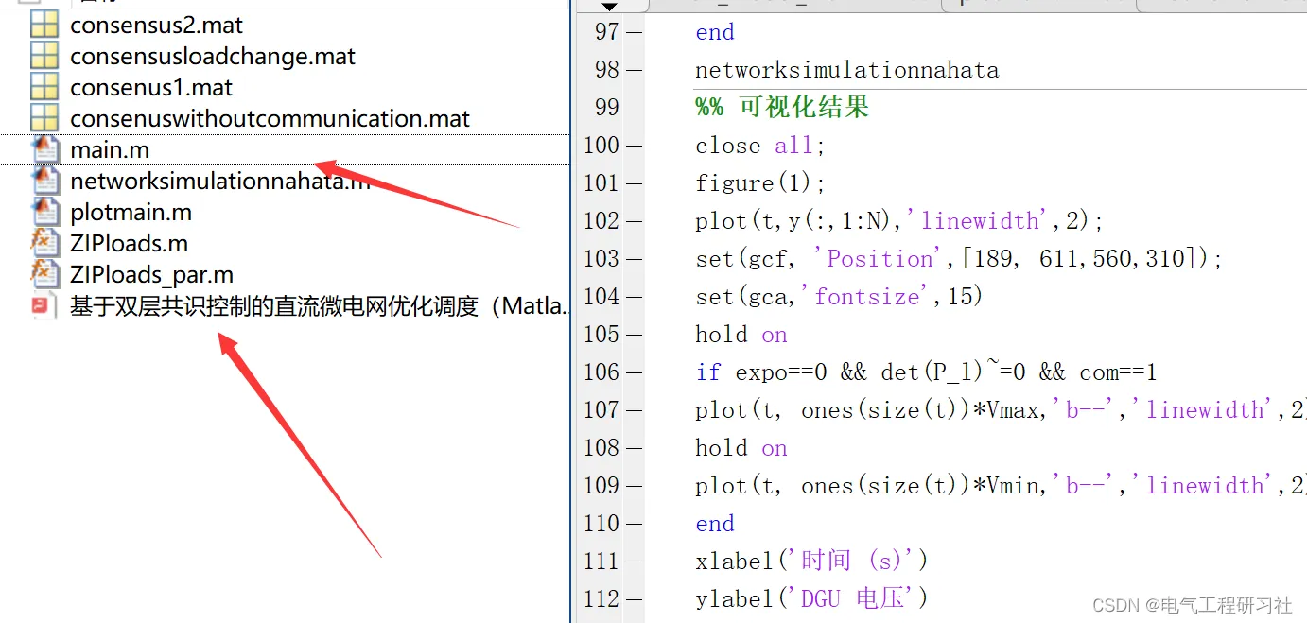
Task: Select the file name main.m
Action: (x=110, y=150)
